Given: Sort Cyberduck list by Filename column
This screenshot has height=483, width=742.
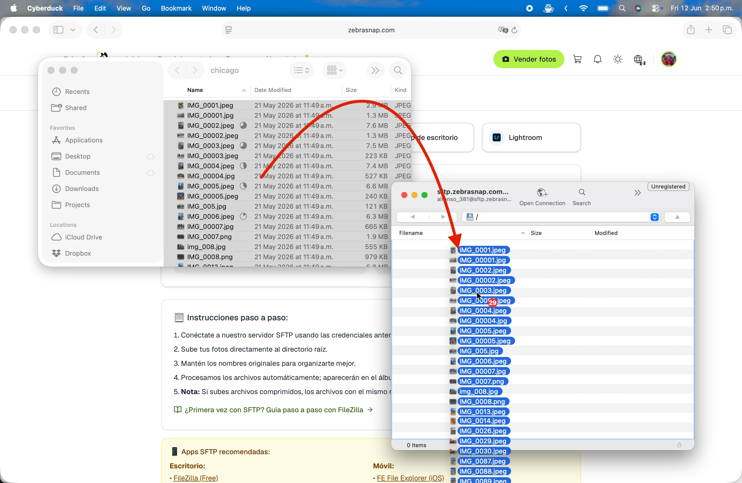Looking at the screenshot, I should [x=411, y=233].
